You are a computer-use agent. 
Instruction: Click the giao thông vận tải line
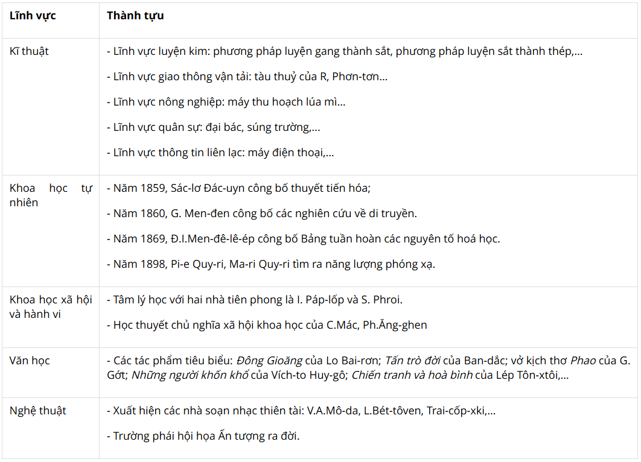tap(247, 77)
